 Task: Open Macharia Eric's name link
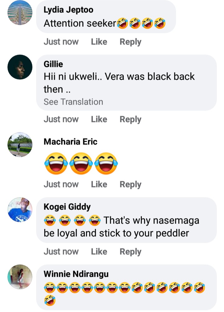click(70, 142)
